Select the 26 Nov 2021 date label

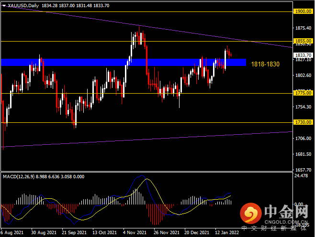point(167,233)
